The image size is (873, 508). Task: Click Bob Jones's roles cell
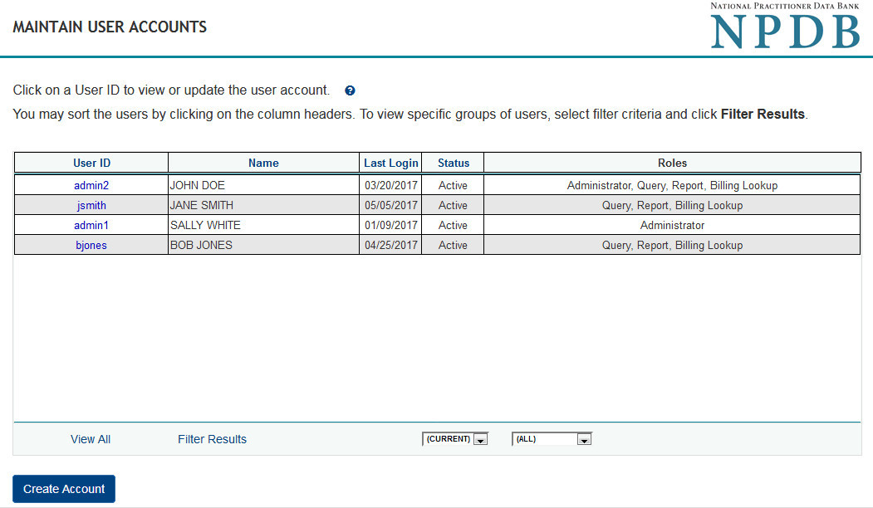pyautogui.click(x=672, y=246)
